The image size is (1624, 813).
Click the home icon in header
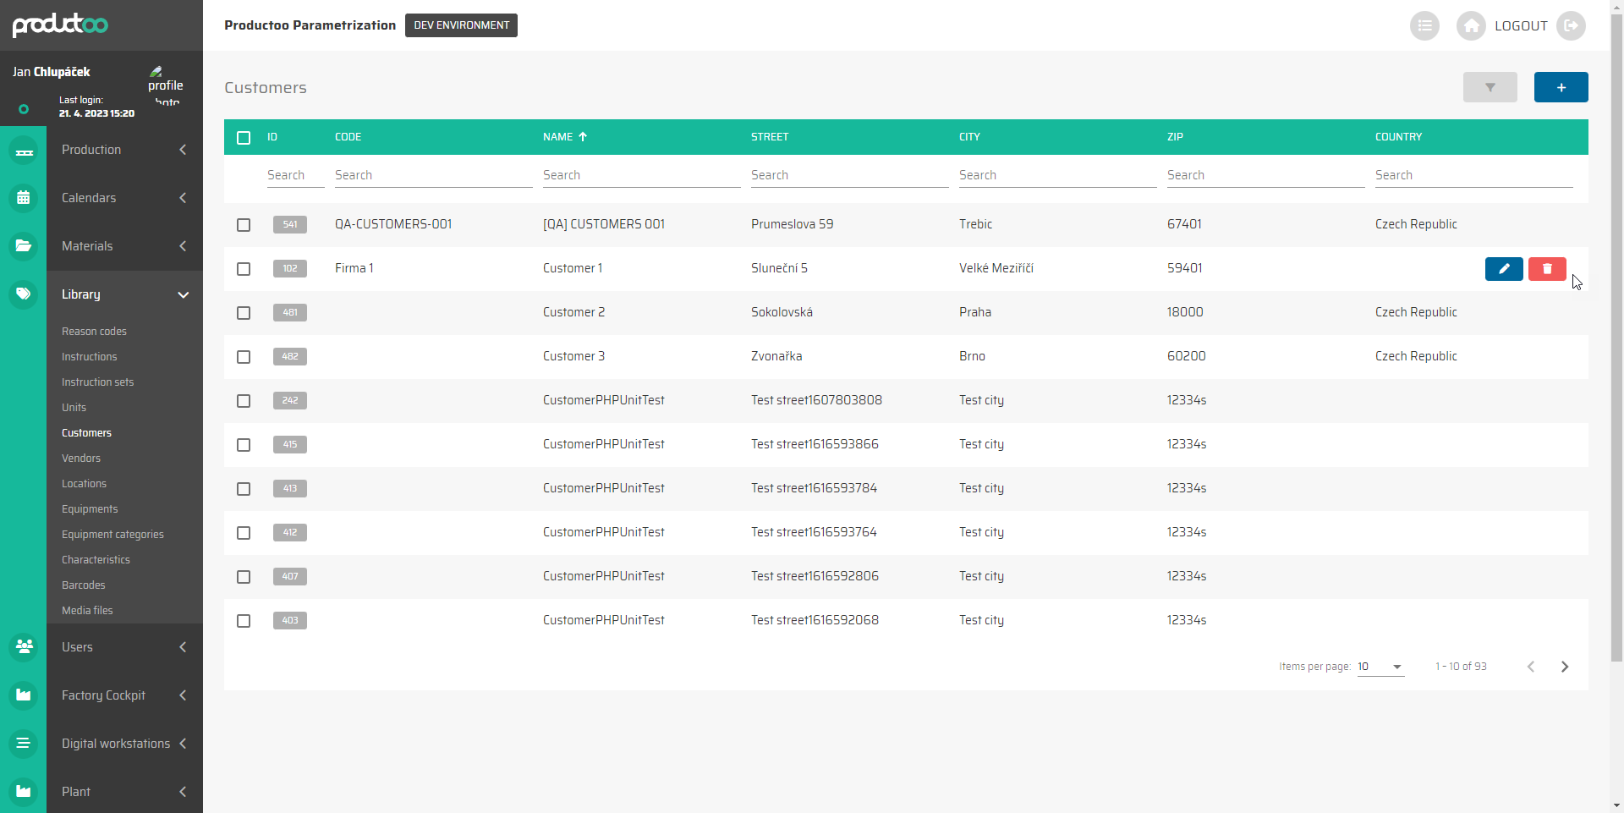(1471, 26)
